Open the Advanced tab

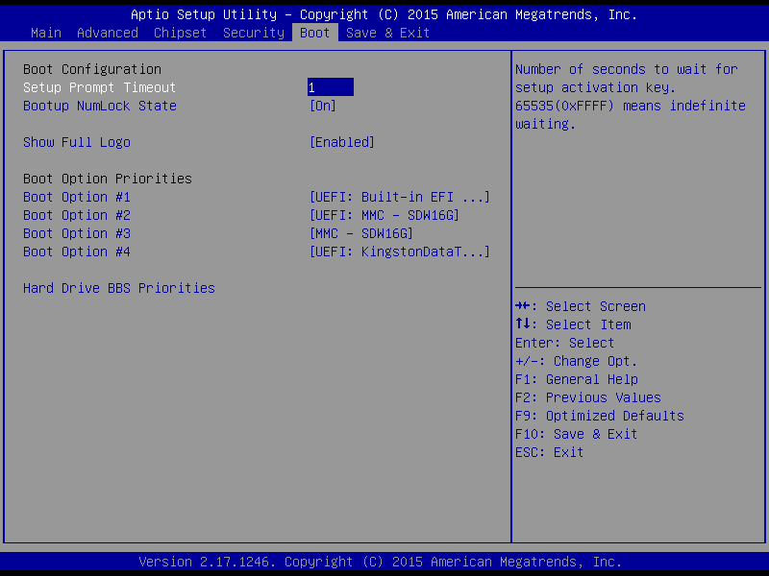coord(108,33)
